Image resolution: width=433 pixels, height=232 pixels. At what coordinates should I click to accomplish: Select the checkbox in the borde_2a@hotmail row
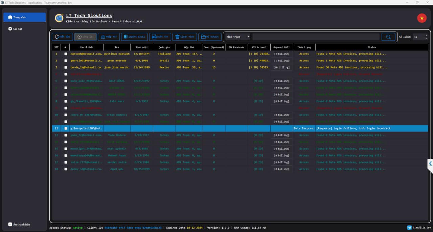66,67
